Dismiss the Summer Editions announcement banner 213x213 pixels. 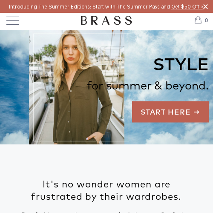click(x=205, y=7)
